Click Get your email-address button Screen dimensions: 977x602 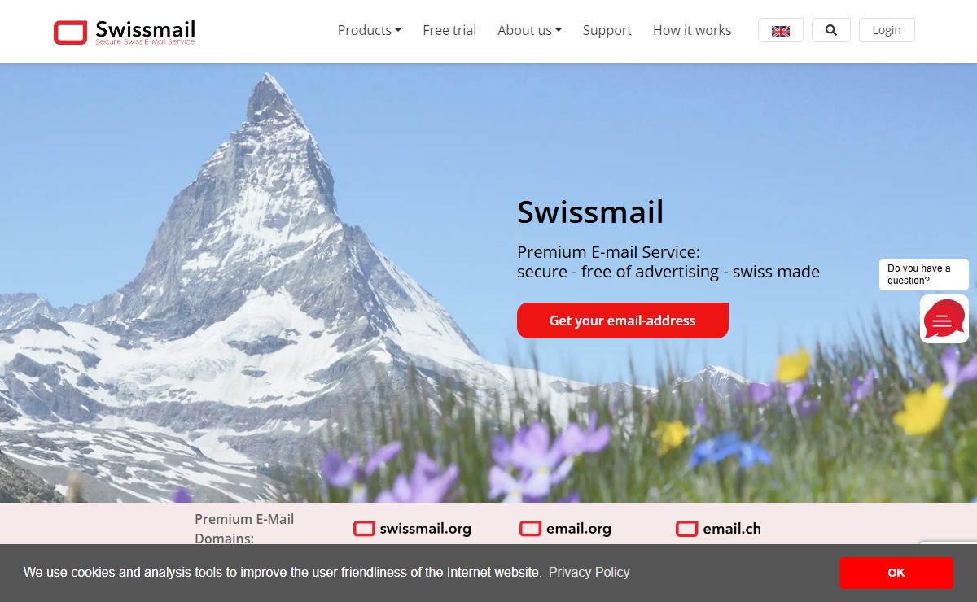coord(623,321)
